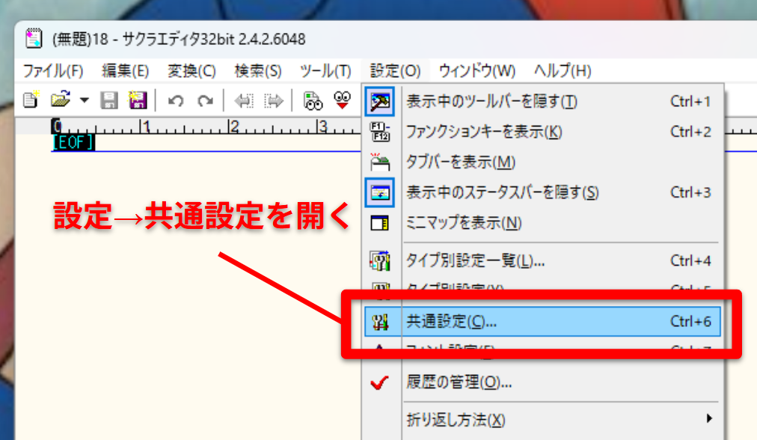This screenshot has width=757, height=440.
Task: Click the Open folder toolbar icon
Action: pos(61,100)
